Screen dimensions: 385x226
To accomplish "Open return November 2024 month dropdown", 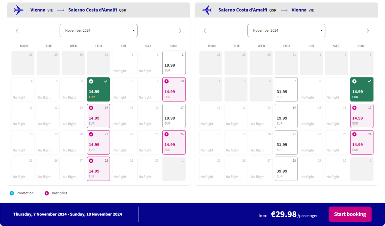I will pos(286,31).
